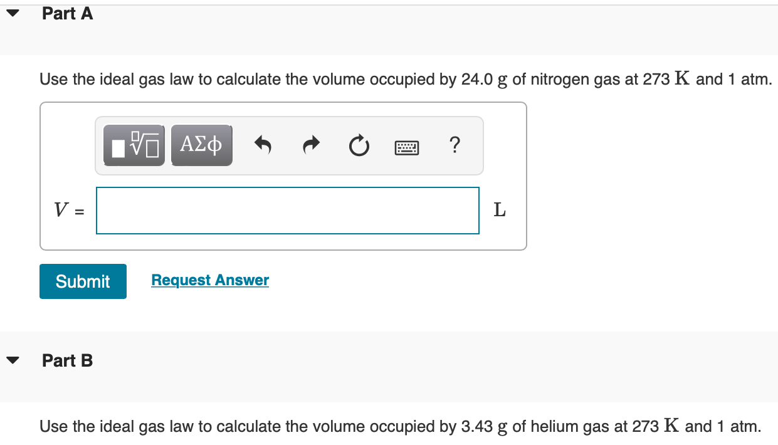This screenshot has height=445, width=778.
Task: Select the L unit label
Action: click(x=500, y=211)
